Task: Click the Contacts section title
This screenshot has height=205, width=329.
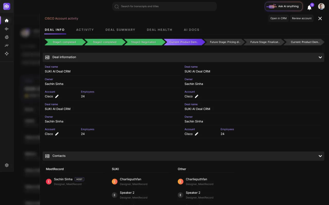Action: point(59,156)
